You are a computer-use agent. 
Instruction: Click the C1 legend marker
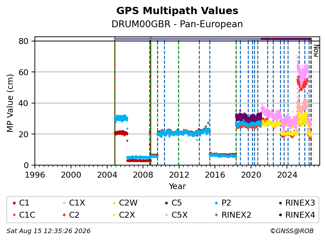pyautogui.click(x=14, y=203)
